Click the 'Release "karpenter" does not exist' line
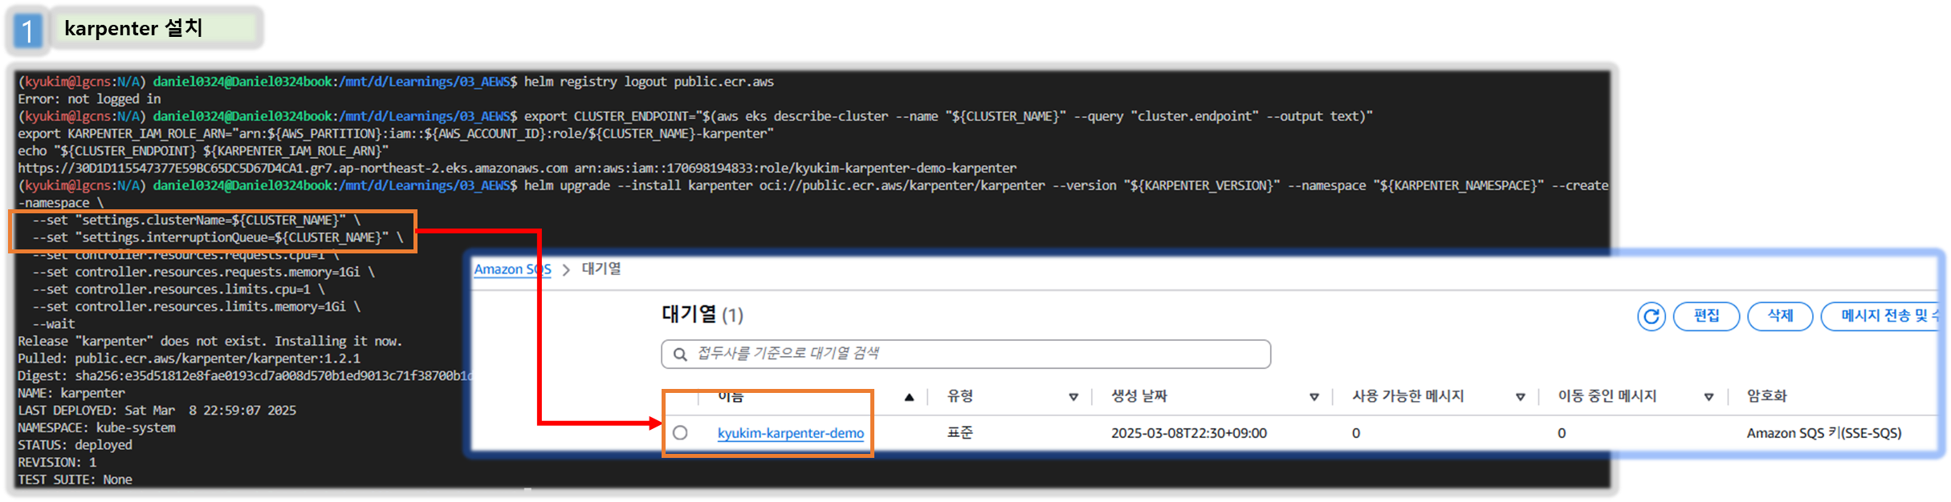1951x502 pixels. [210, 342]
